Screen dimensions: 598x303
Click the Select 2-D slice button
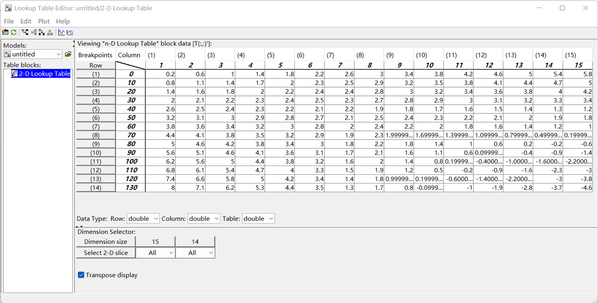pos(105,252)
